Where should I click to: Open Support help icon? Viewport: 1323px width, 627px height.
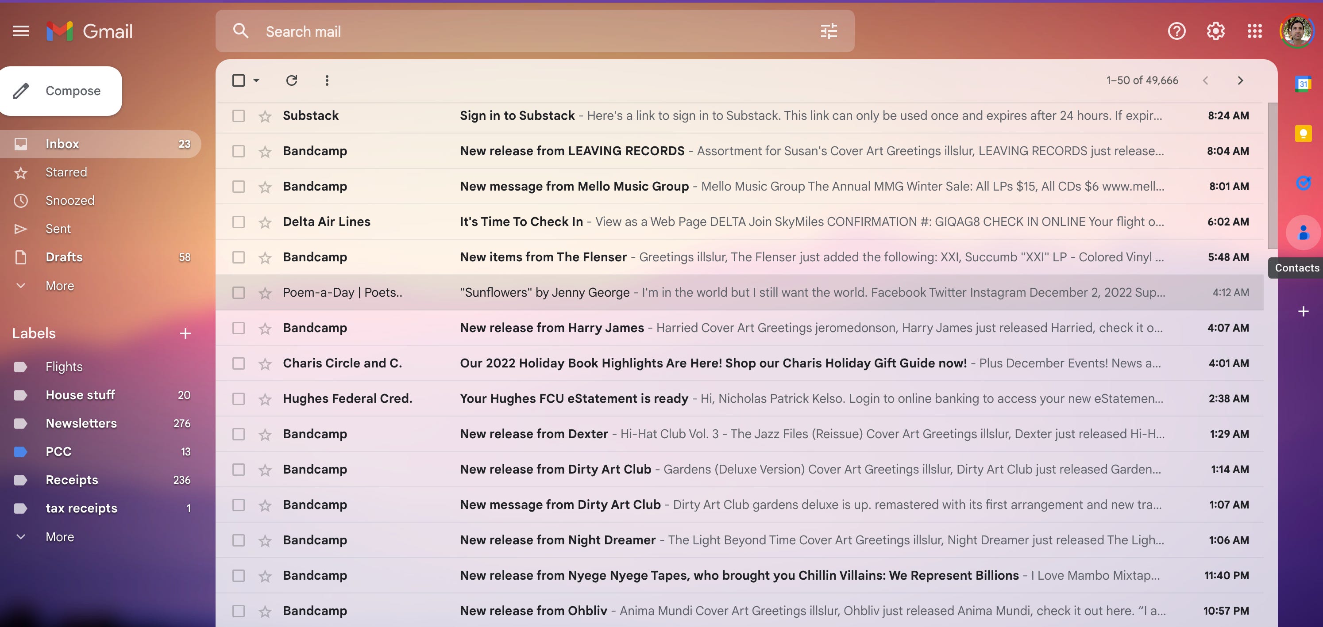[1176, 31]
